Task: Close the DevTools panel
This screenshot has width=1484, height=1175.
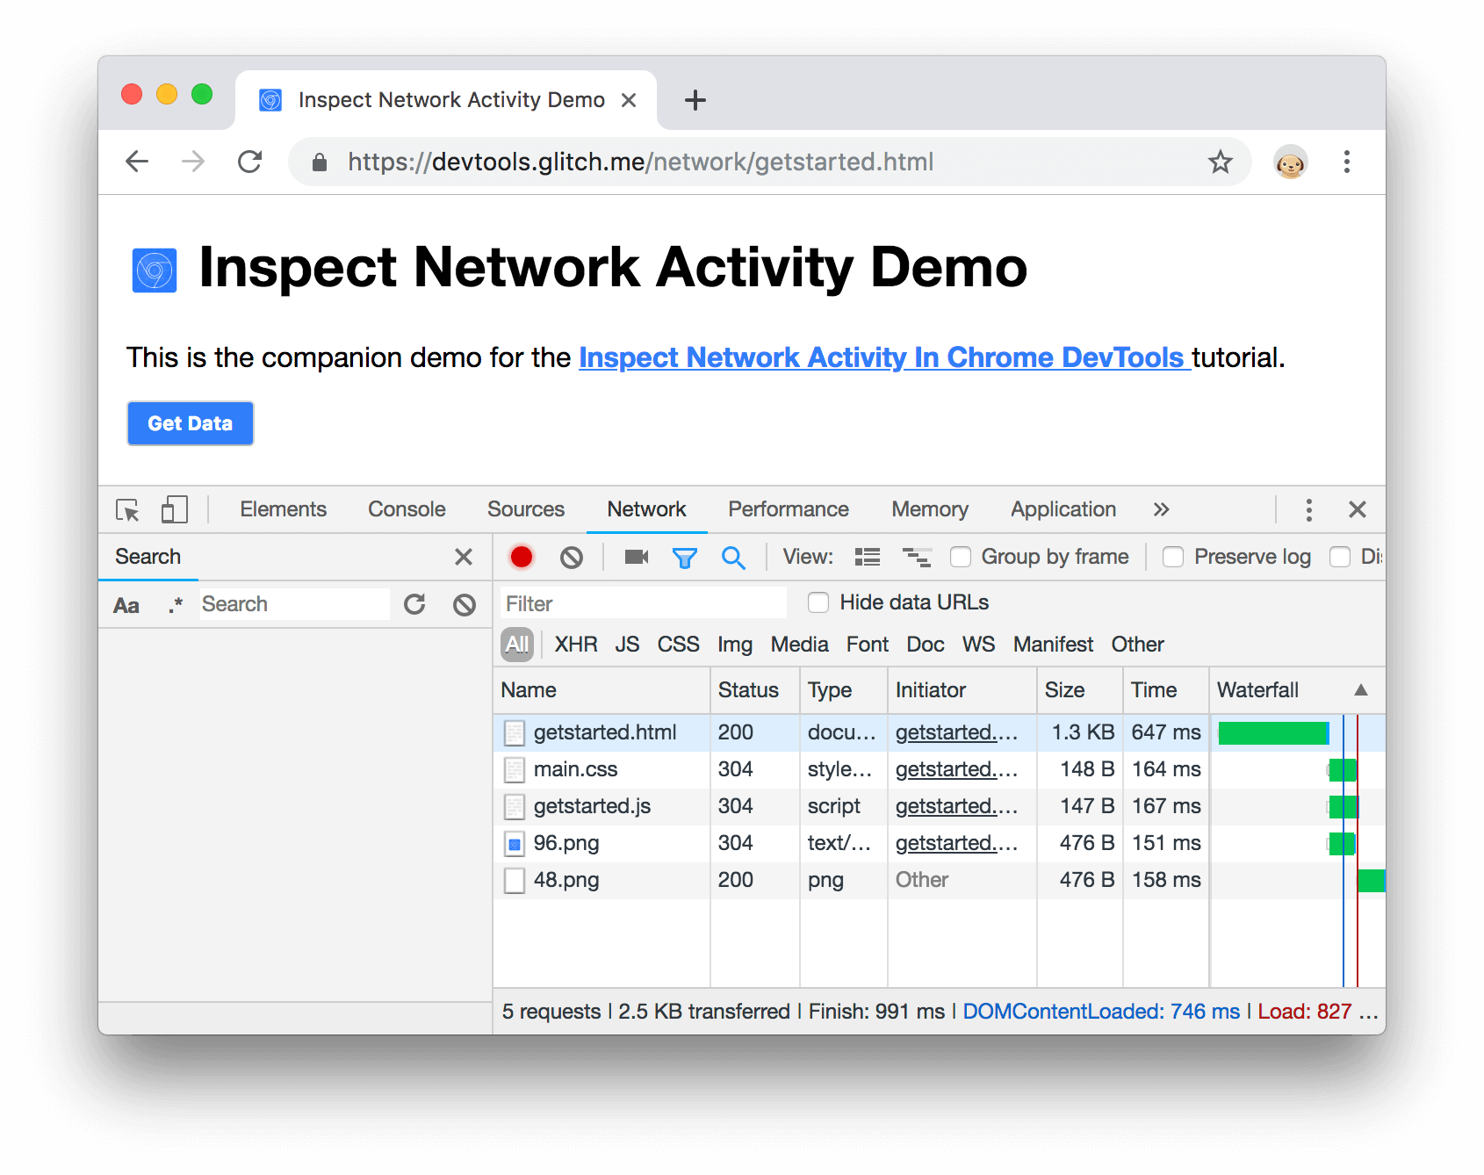Action: coord(1357,509)
